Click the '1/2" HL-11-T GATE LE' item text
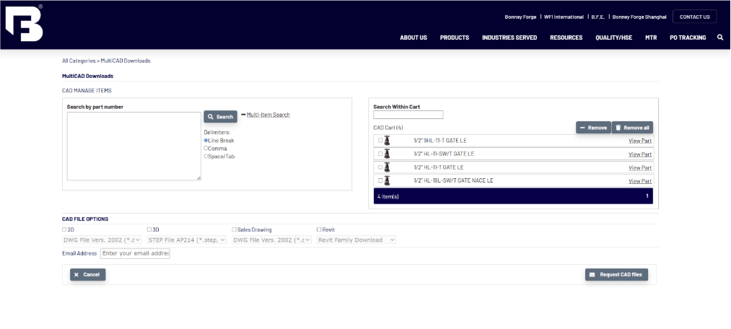This screenshot has height=329, width=731. pos(439,167)
